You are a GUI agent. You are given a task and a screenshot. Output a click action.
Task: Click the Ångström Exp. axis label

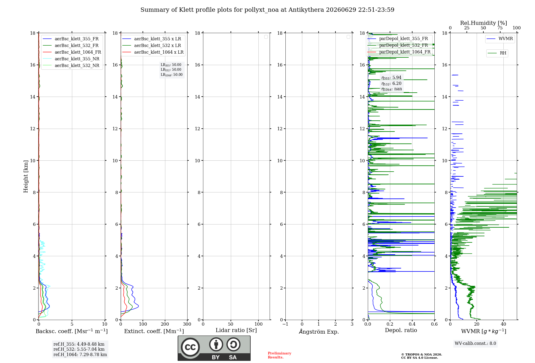click(319, 332)
